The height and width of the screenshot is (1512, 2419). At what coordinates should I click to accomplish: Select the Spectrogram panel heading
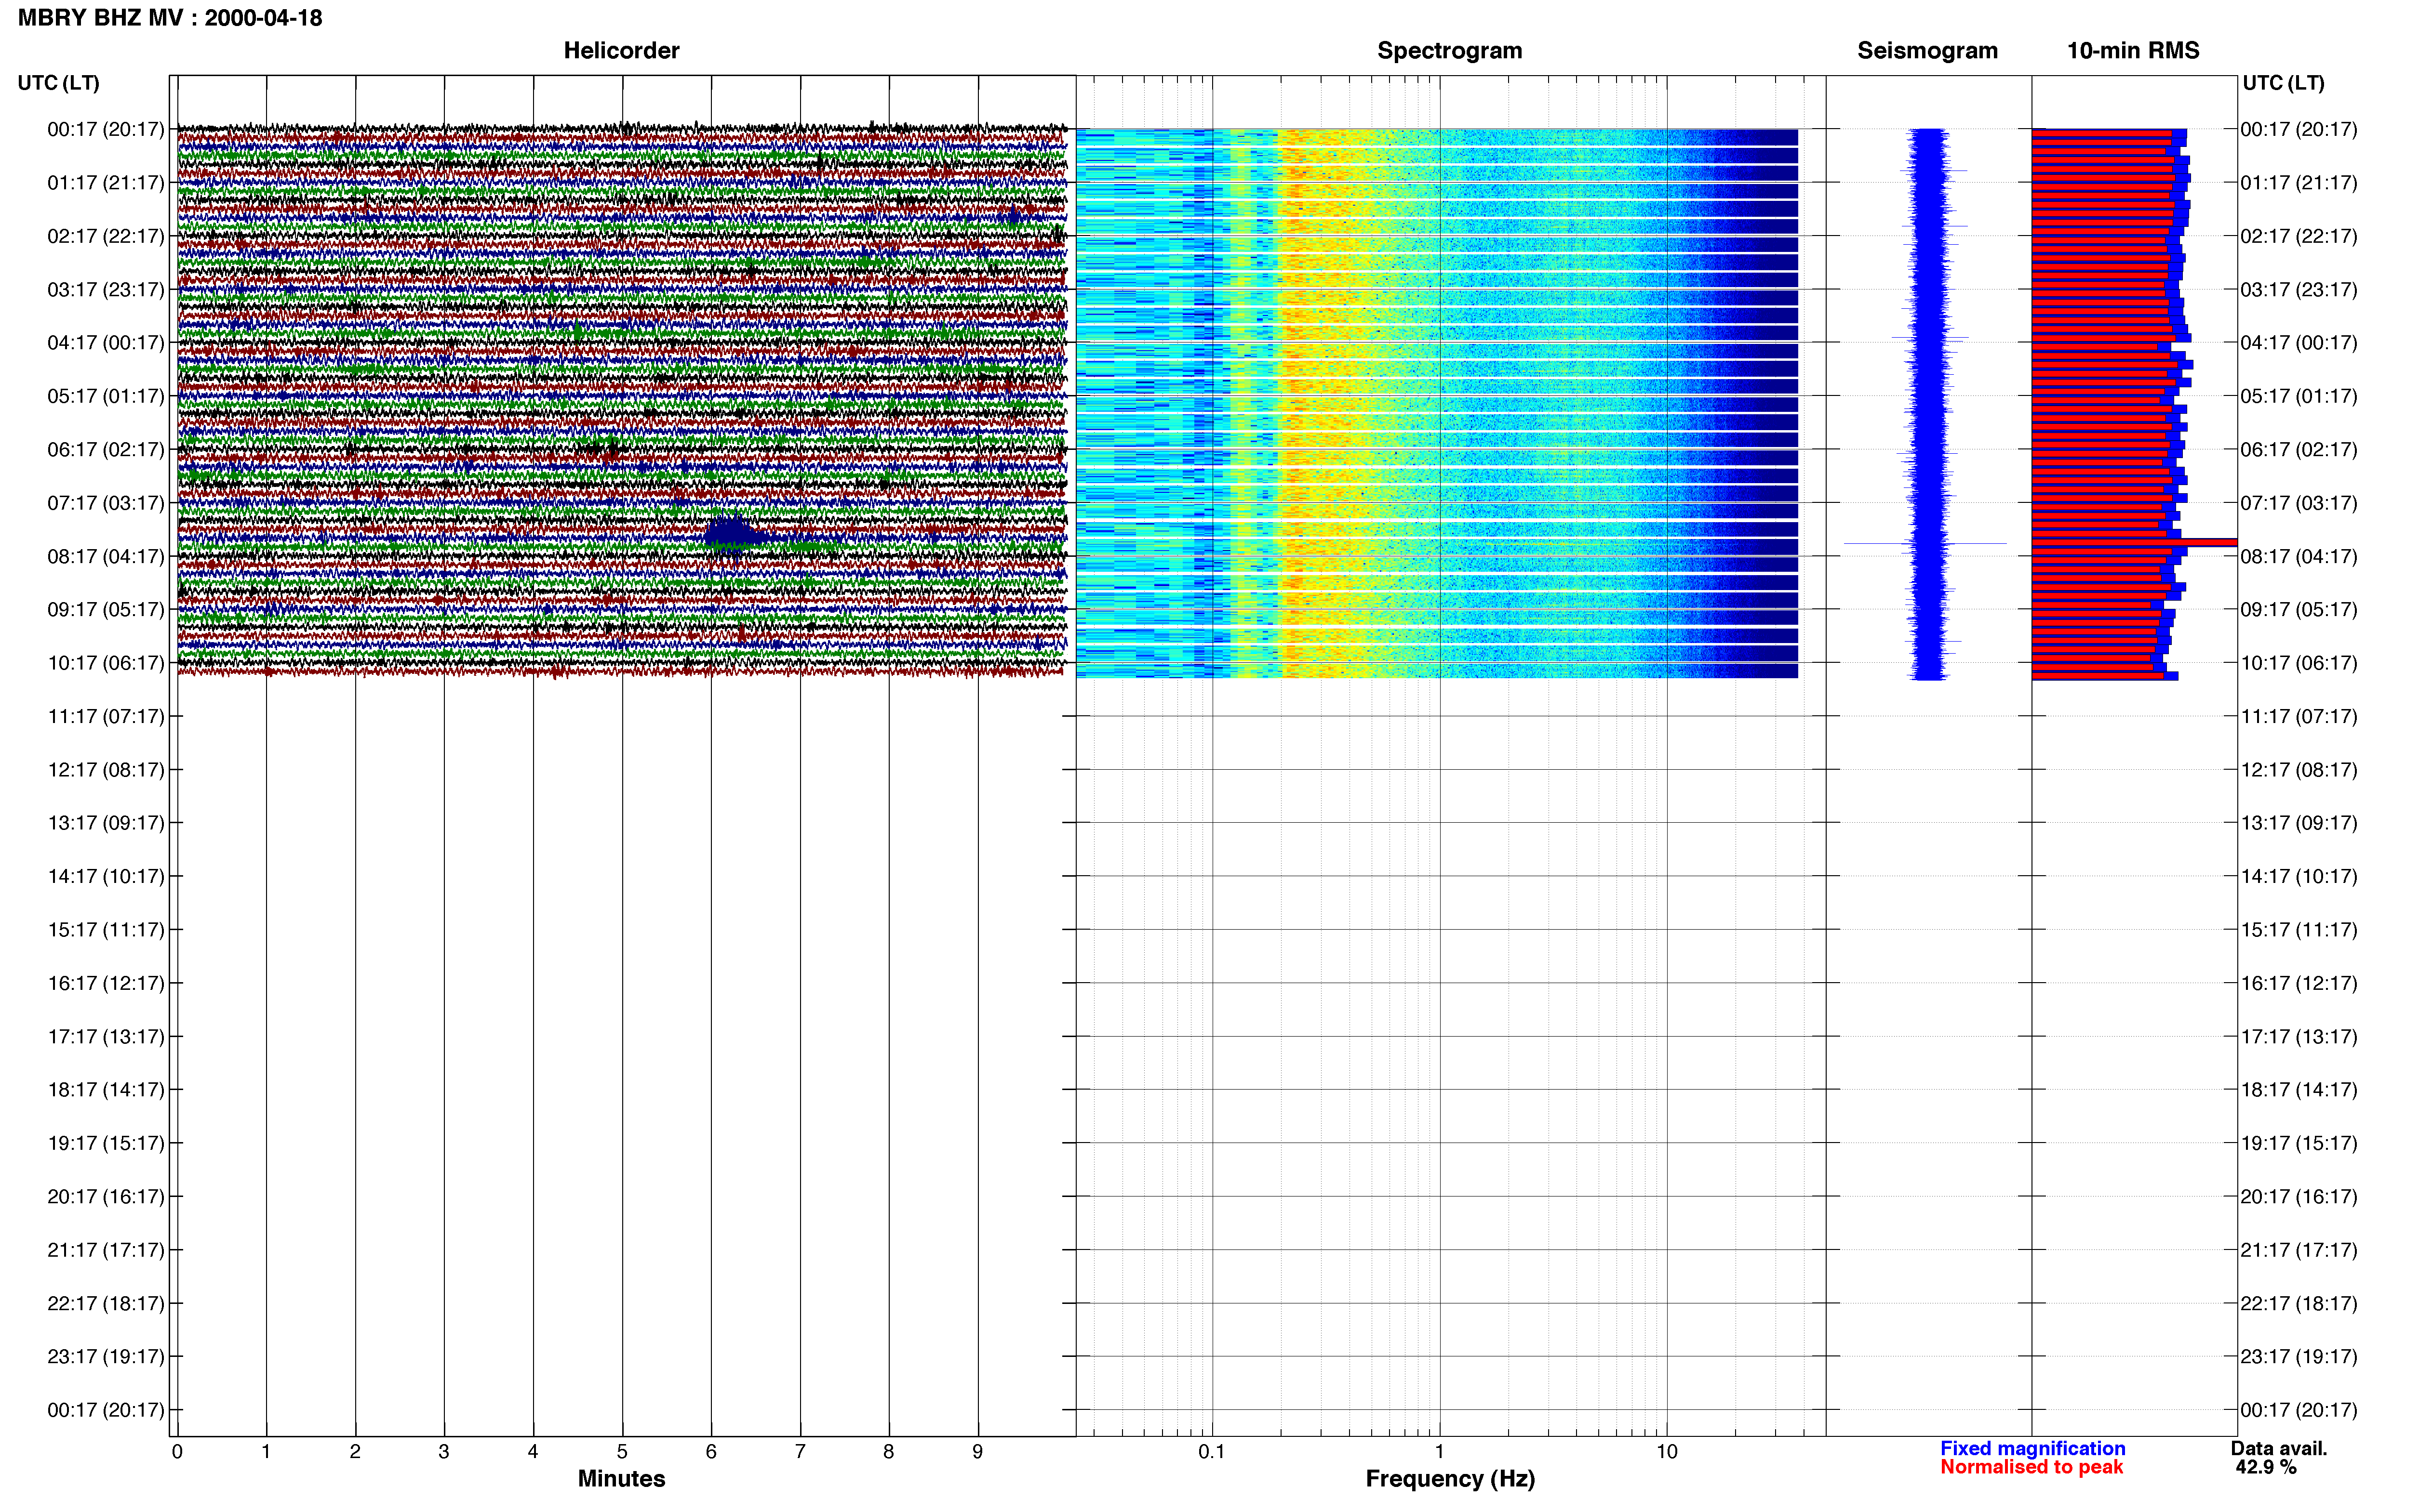click(1450, 51)
